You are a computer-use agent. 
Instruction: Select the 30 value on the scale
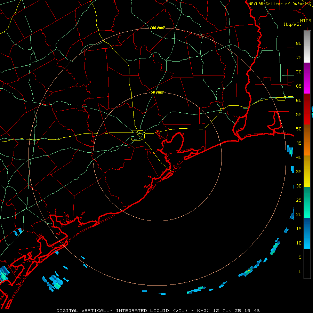(x=299, y=186)
